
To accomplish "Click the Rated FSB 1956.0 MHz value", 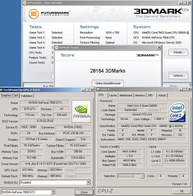I will [x=130, y=165].
